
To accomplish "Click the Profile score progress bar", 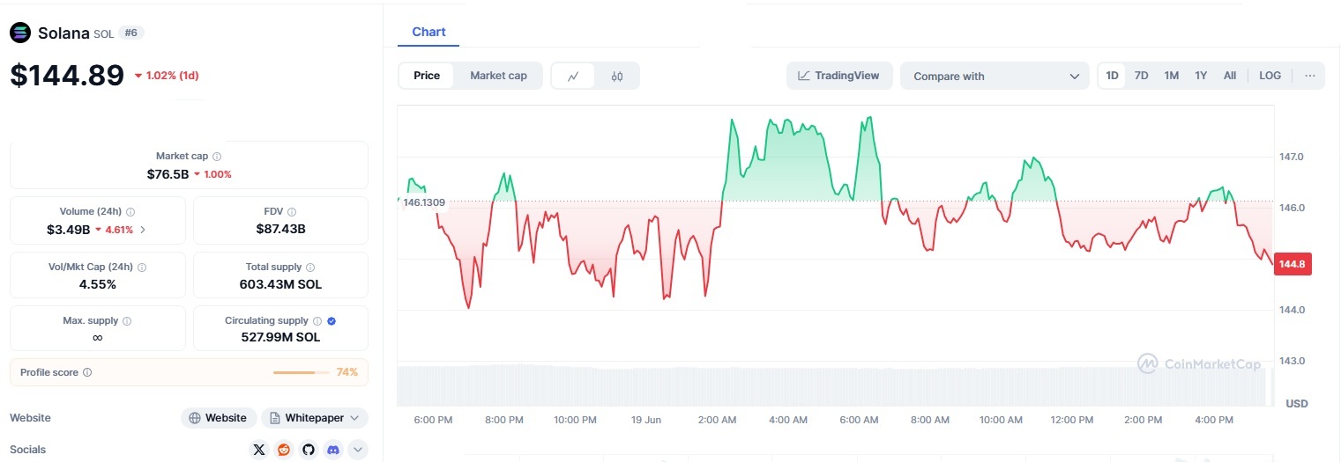I will click(x=301, y=372).
